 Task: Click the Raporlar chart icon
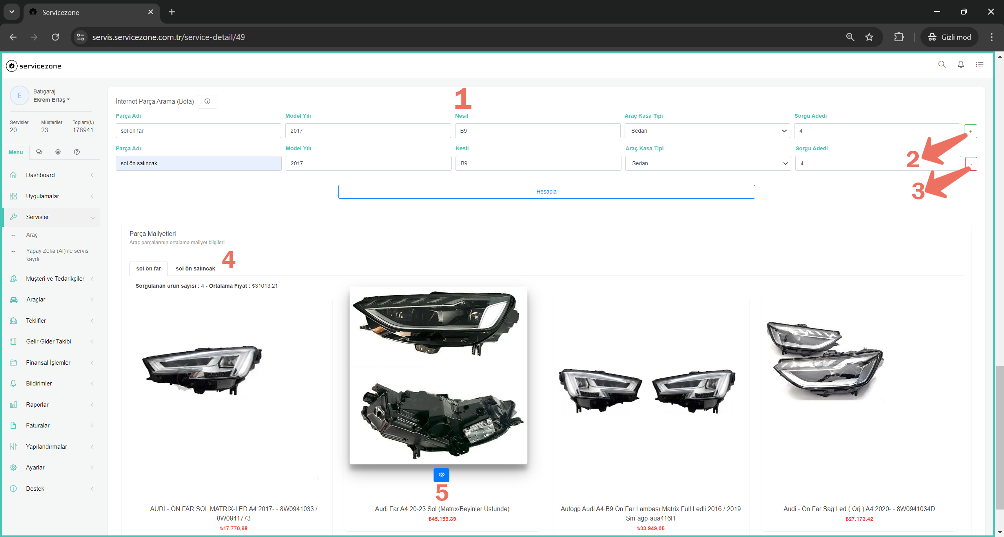coord(13,405)
